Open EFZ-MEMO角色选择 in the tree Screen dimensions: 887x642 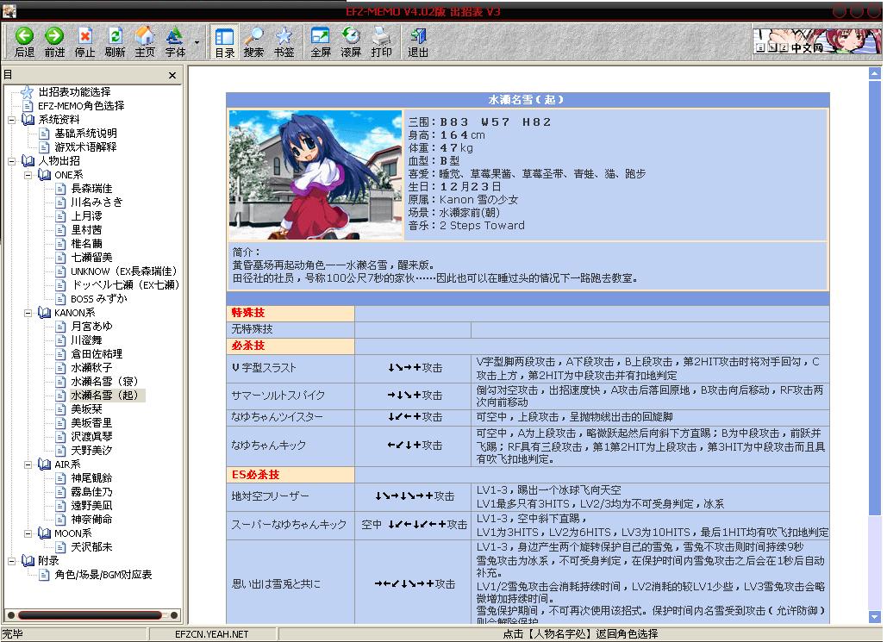pyautogui.click(x=81, y=106)
